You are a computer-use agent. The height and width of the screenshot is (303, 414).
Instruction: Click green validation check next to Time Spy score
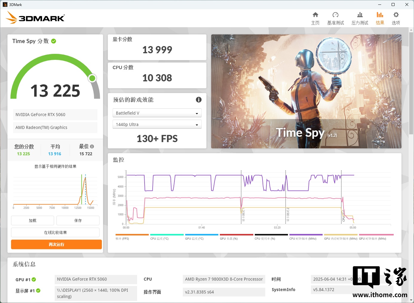(54, 41)
